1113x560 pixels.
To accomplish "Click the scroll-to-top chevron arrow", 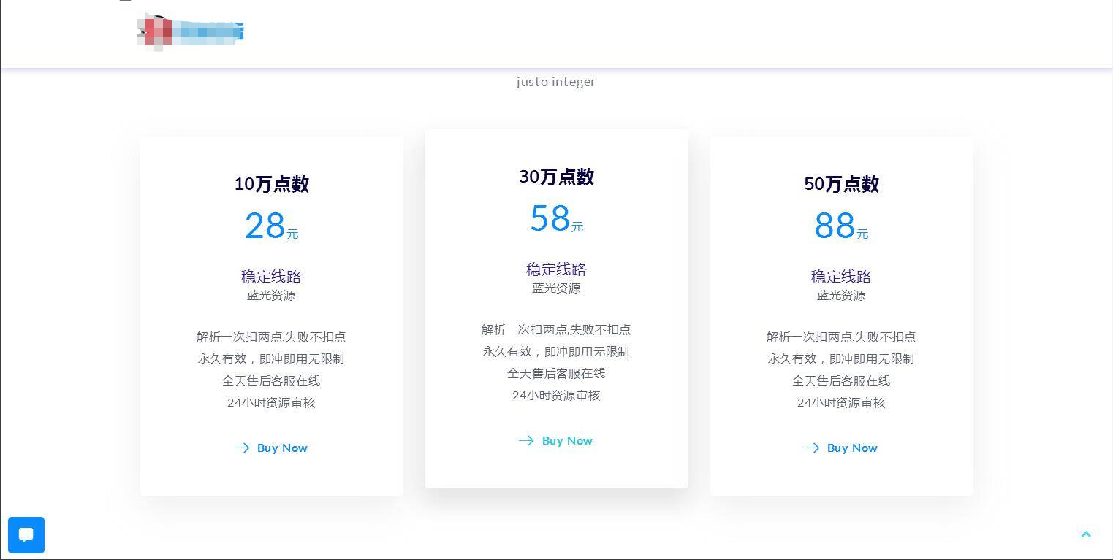I will point(1086,534).
